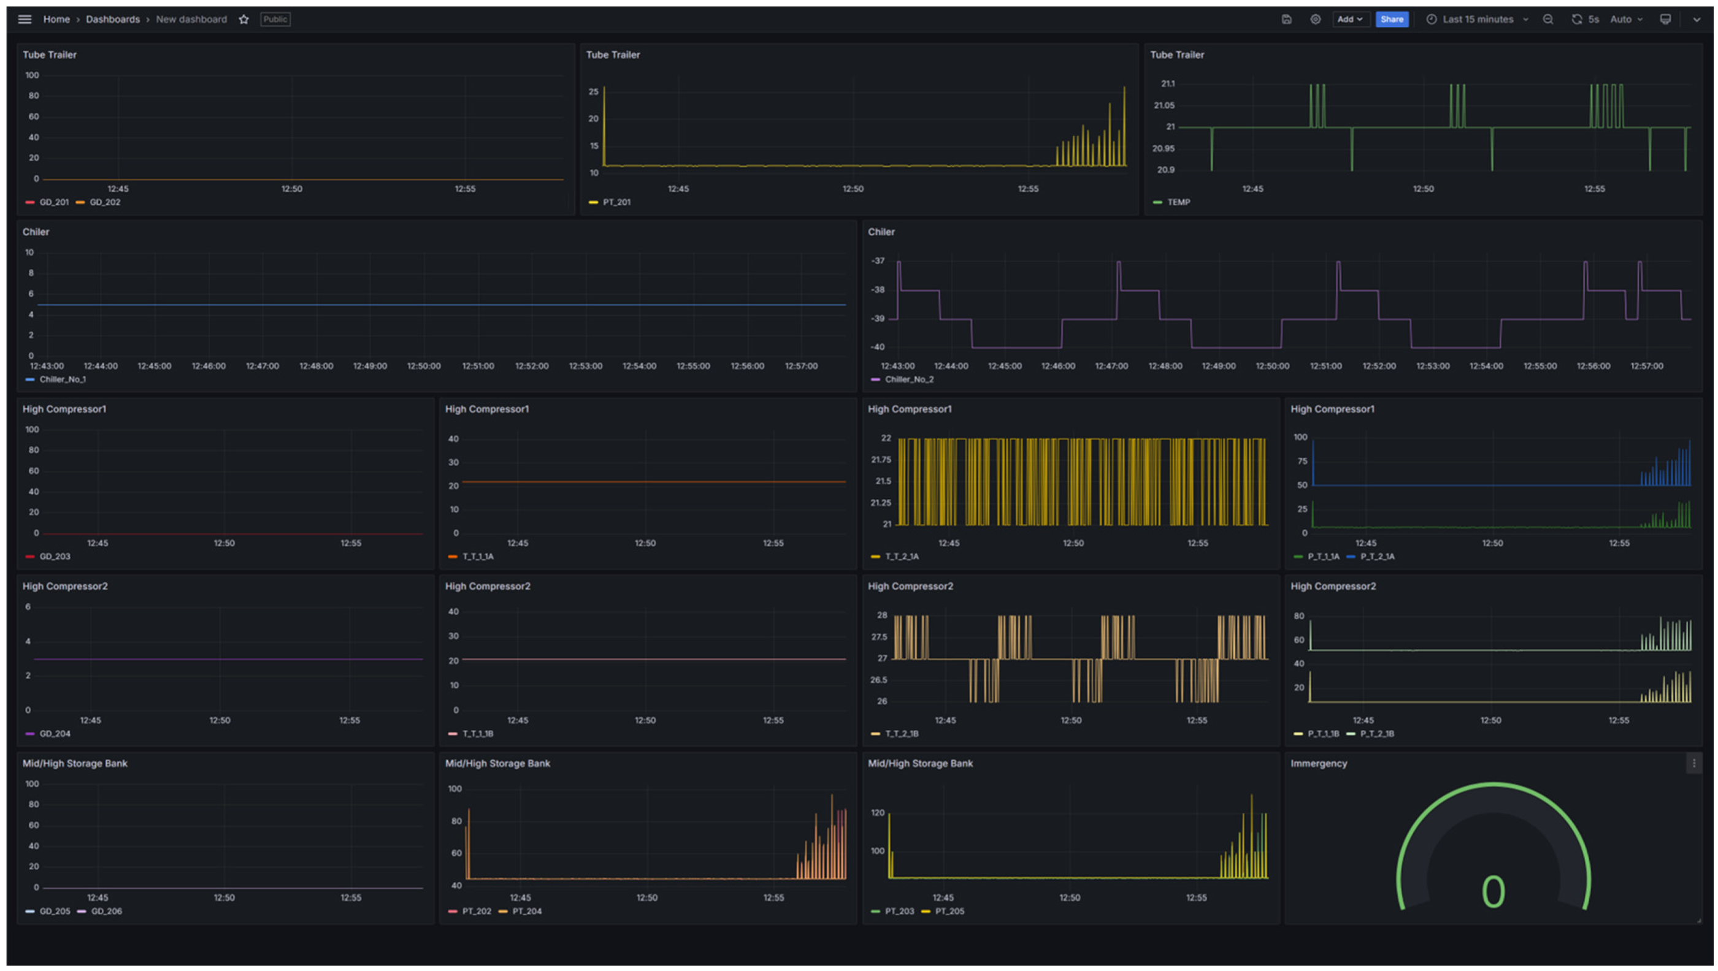Image resolution: width=1718 pixels, height=971 pixels.
Task: Click the blue Share button
Action: tap(1392, 20)
